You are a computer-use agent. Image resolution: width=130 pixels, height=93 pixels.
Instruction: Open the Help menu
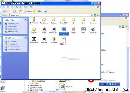(31, 7)
